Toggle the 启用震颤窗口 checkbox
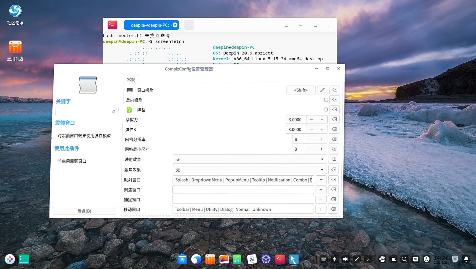 pos(59,161)
